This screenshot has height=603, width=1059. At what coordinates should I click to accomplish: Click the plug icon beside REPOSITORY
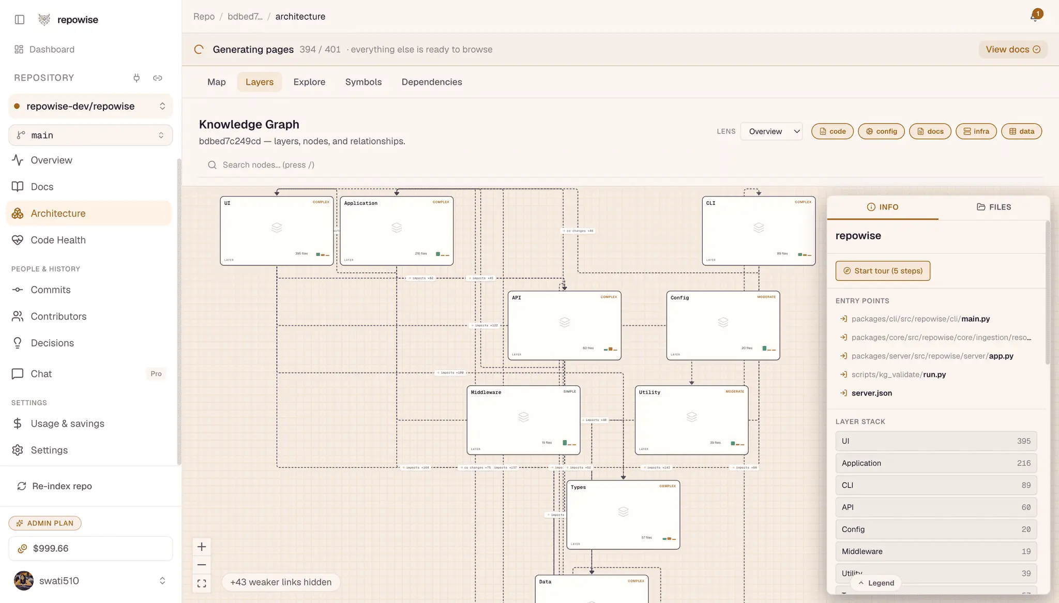pos(137,78)
